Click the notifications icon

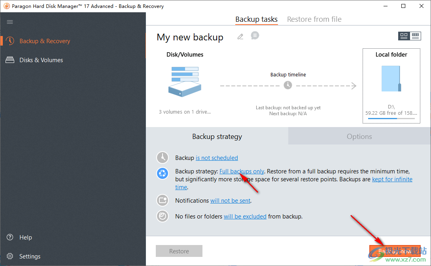[163, 200]
